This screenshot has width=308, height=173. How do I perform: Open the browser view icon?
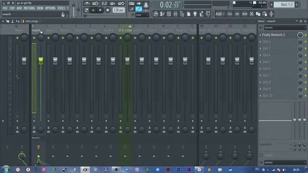[182, 14]
